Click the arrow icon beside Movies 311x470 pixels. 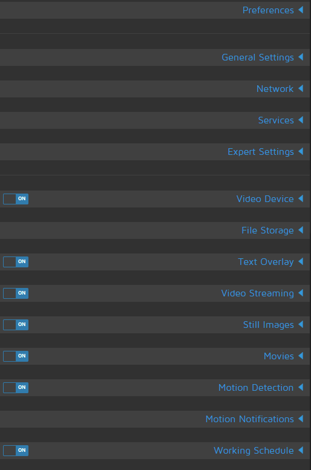[301, 356]
